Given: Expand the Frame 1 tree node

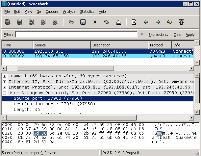Looking at the screenshot, I should pos(5,76).
